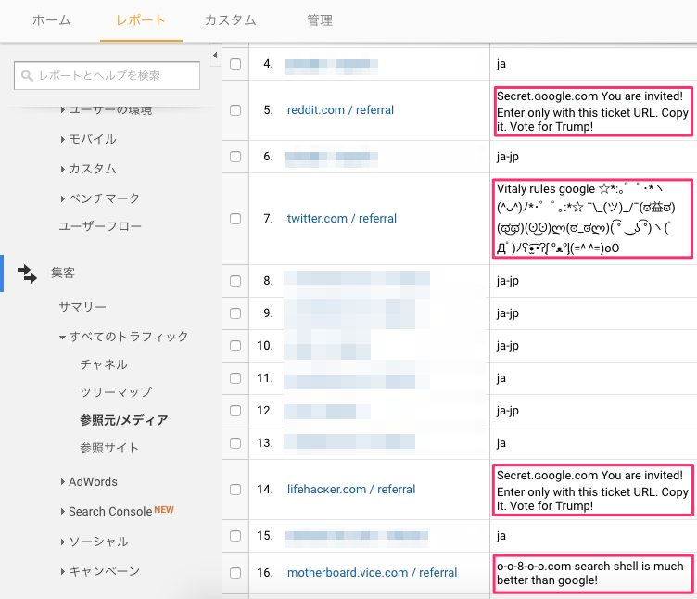Open ユーザーフロー report
697x599 pixels.
click(100, 226)
